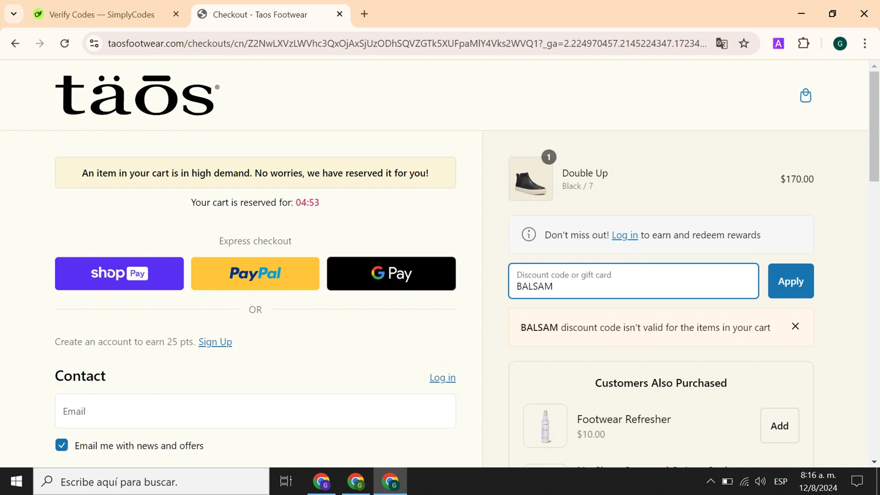Go back to previous page
The height and width of the screenshot is (495, 880).
[15, 43]
